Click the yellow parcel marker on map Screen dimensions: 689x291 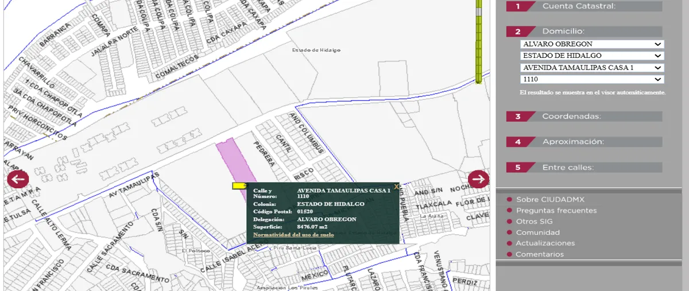pos(239,186)
